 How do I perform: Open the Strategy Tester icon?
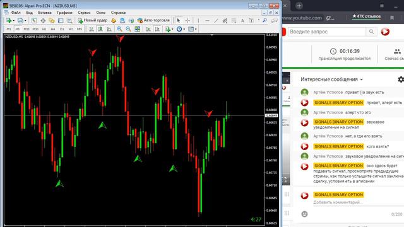click(69, 21)
